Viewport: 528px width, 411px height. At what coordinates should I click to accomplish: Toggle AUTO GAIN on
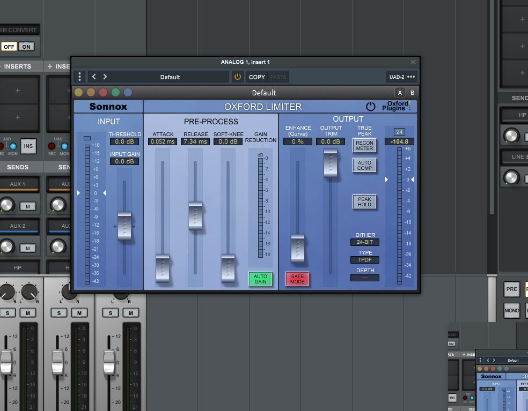pyautogui.click(x=260, y=279)
